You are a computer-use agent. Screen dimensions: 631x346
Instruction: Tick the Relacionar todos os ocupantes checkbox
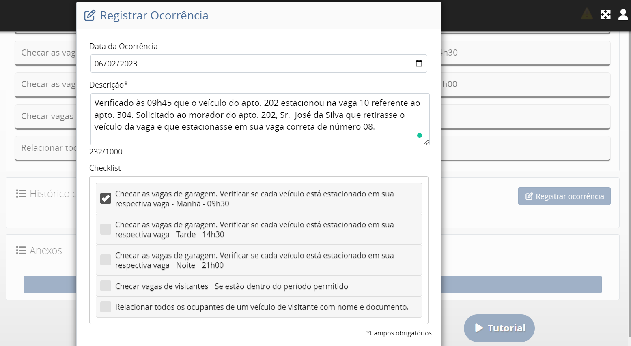click(106, 307)
